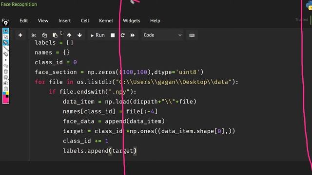Insert a new cell with plus button
Image resolution: width=312 pixels, height=175 pixels.
click(20, 35)
